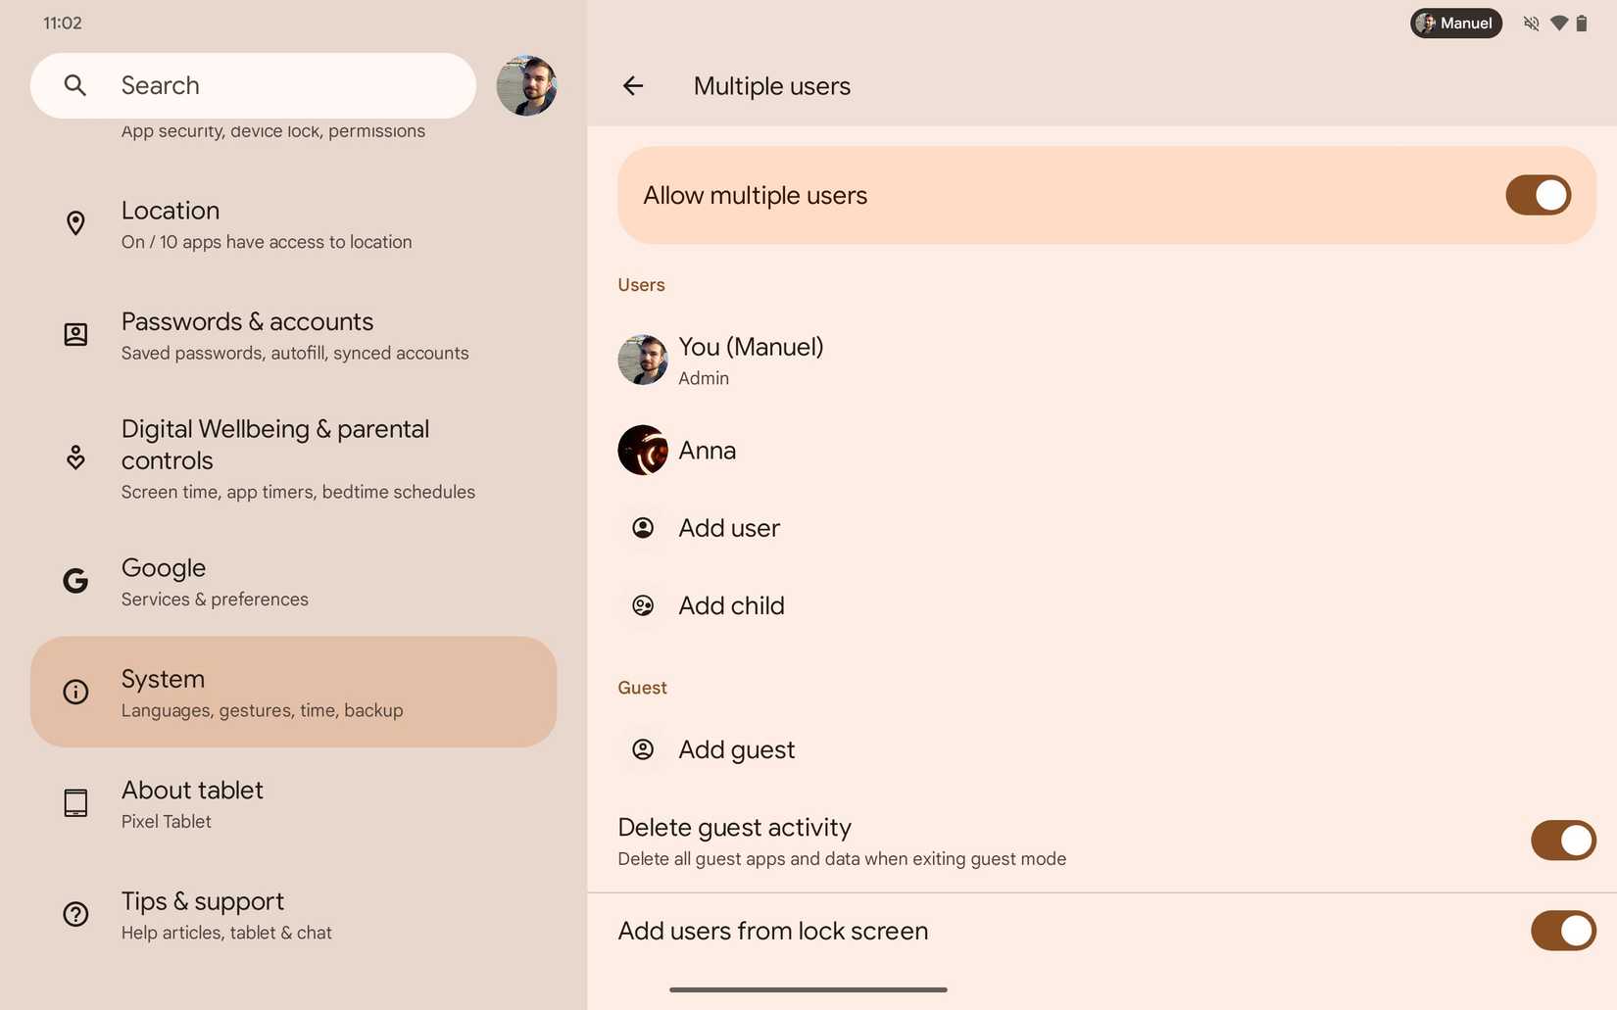Click the Location pin icon
This screenshot has height=1010, width=1617.
75,223
